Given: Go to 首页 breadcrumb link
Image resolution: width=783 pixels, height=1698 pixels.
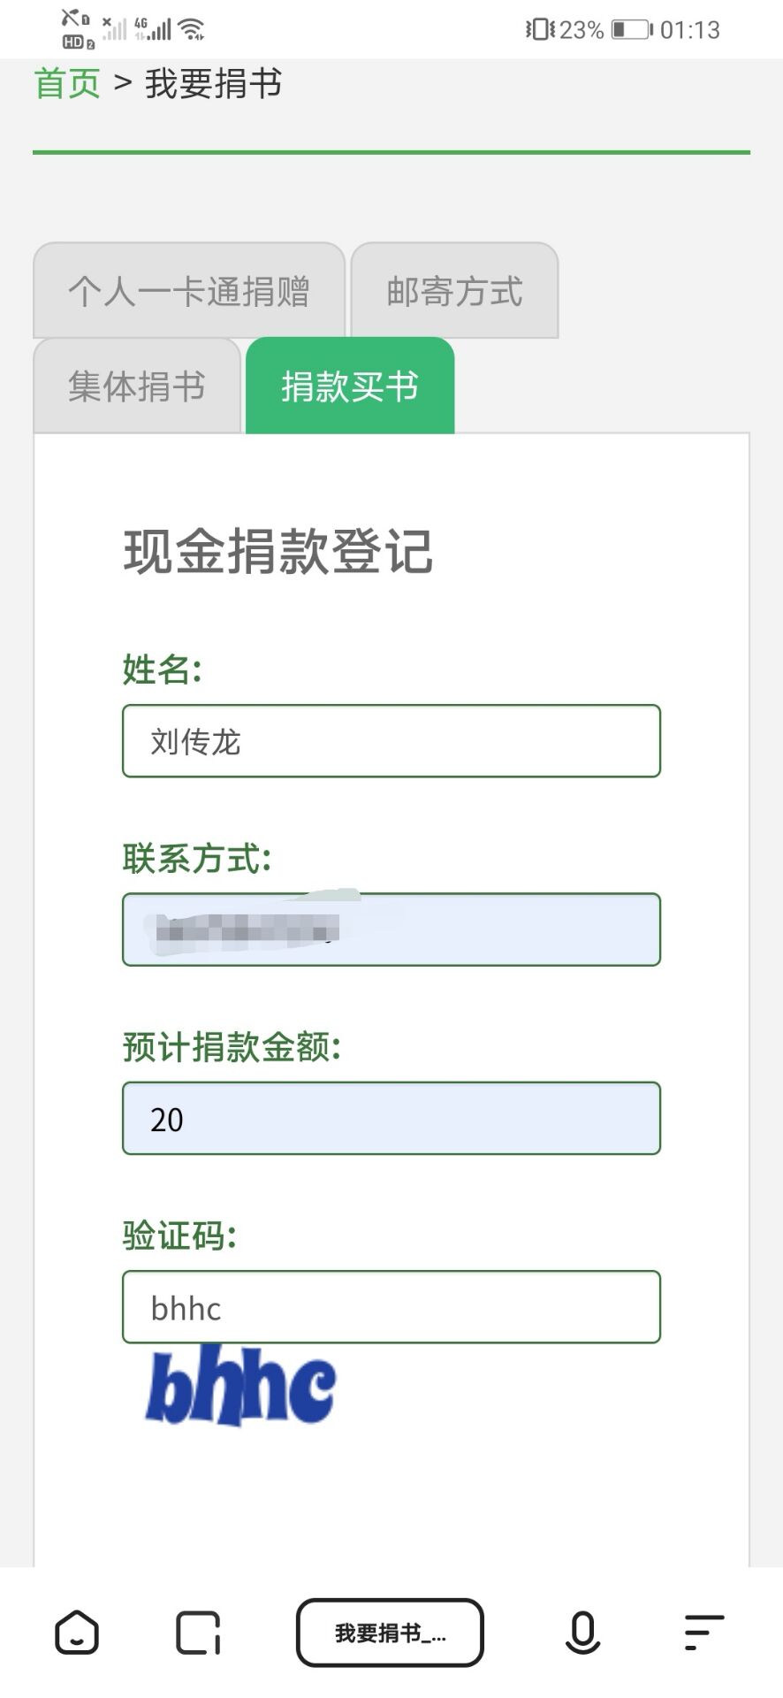Looking at the screenshot, I should [67, 84].
